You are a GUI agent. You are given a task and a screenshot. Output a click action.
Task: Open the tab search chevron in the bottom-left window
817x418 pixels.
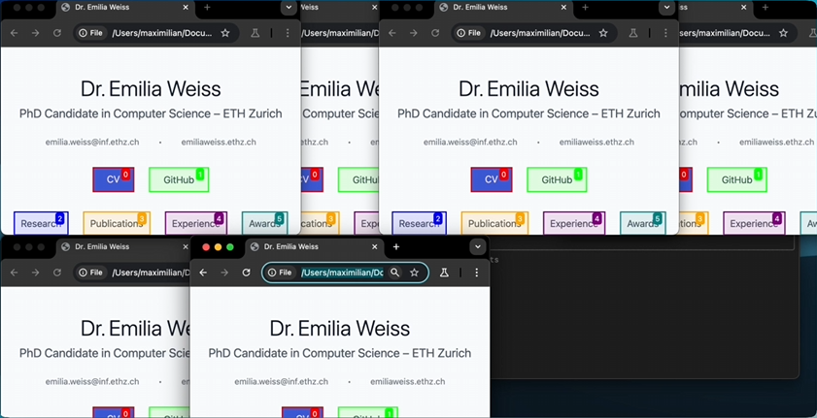tap(288, 247)
